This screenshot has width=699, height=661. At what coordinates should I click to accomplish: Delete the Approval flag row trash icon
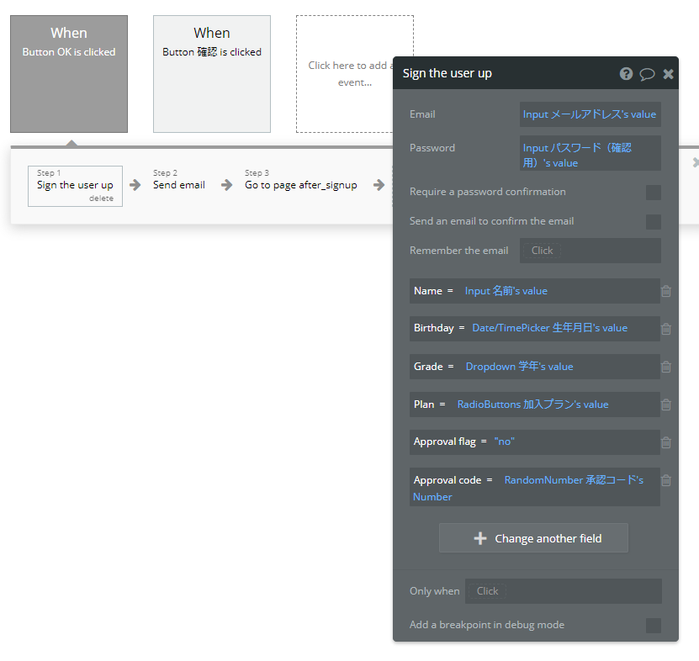[x=666, y=442]
